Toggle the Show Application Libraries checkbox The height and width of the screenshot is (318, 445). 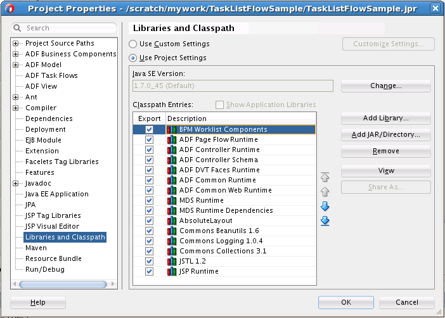(x=219, y=105)
